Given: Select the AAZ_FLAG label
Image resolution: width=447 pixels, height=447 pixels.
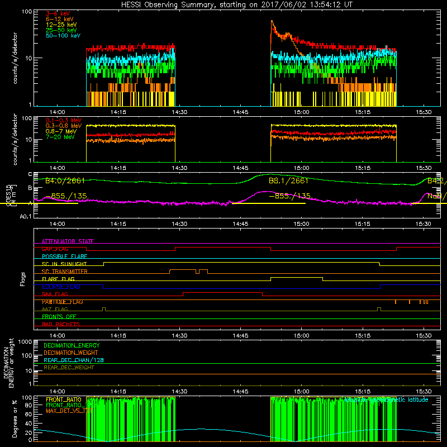Looking at the screenshot, I should (x=55, y=309).
